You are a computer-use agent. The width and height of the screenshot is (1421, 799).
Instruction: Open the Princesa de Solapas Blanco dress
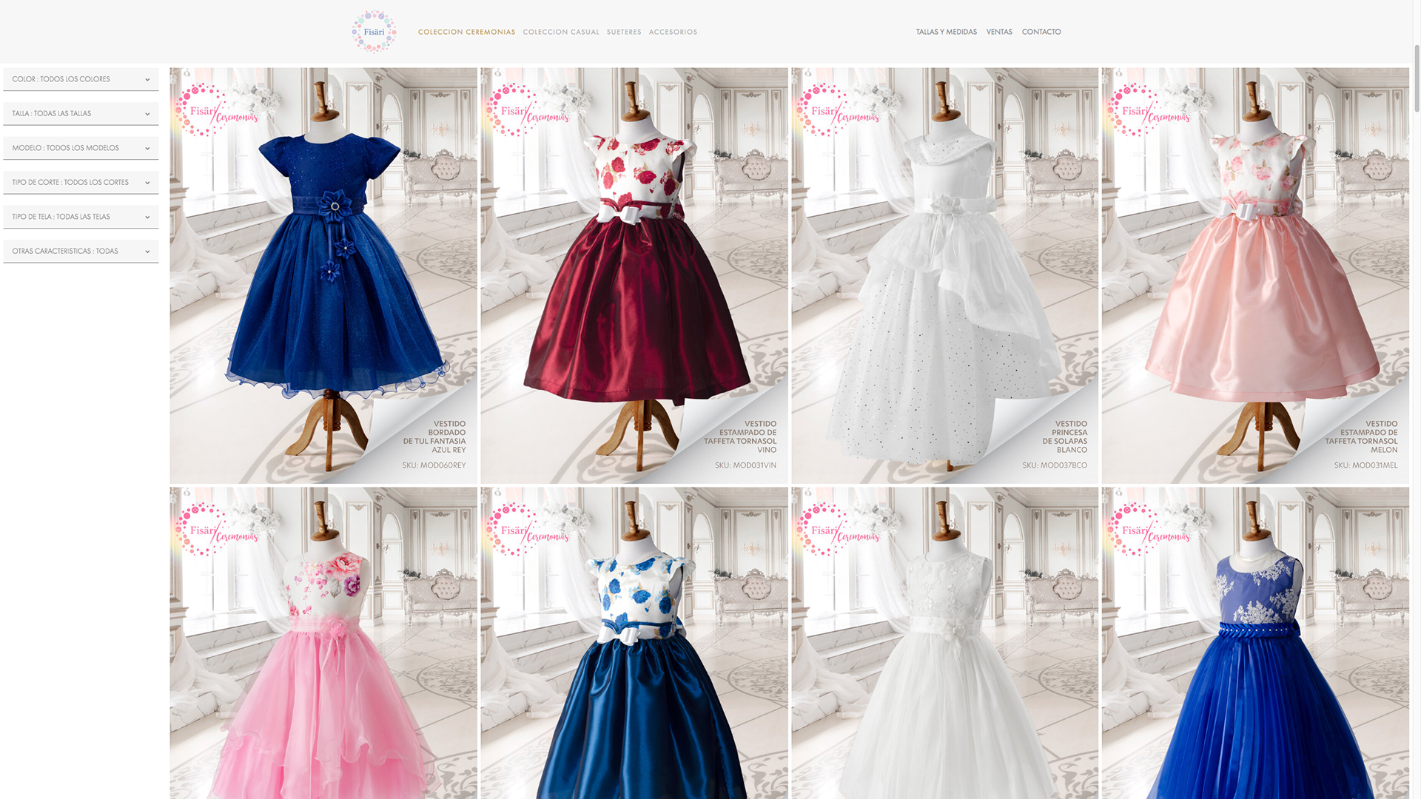click(x=944, y=276)
